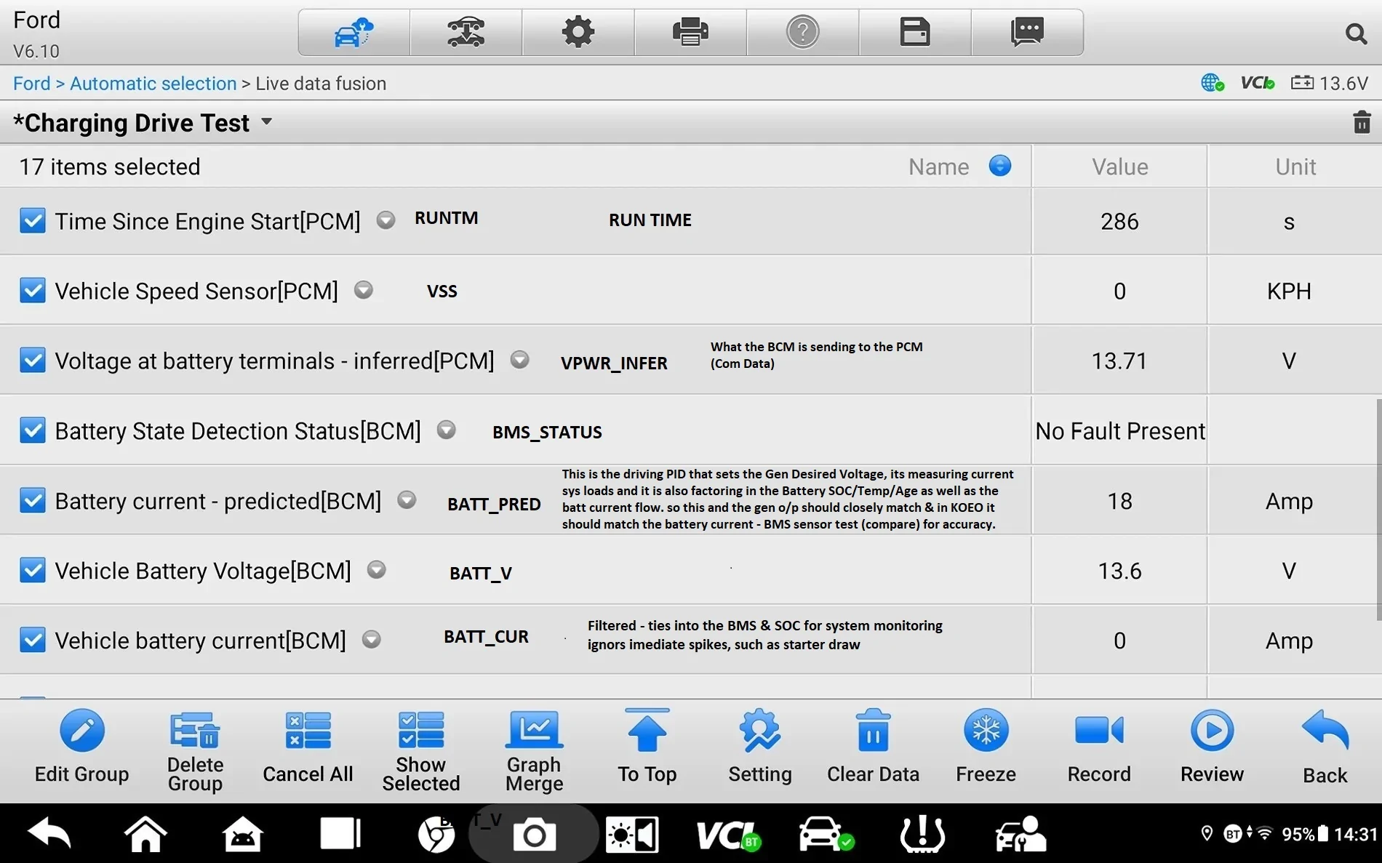The image size is (1382, 863).
Task: Open vehicle diagnostics car icon in bottom bar
Action: tap(826, 834)
